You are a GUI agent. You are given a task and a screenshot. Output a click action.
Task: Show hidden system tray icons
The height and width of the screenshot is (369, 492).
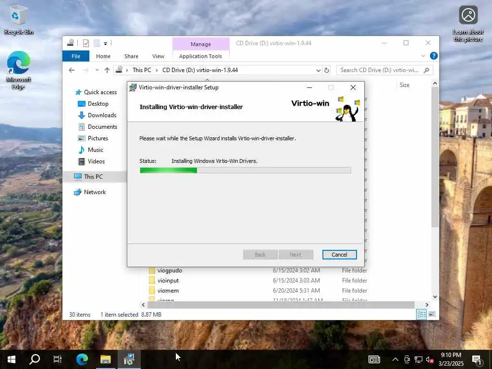(x=395, y=359)
